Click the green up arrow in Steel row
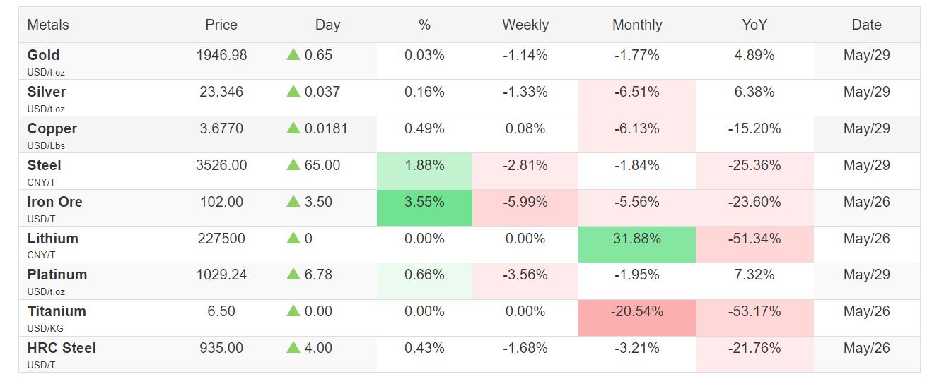This screenshot has height=379, width=927. [x=293, y=165]
